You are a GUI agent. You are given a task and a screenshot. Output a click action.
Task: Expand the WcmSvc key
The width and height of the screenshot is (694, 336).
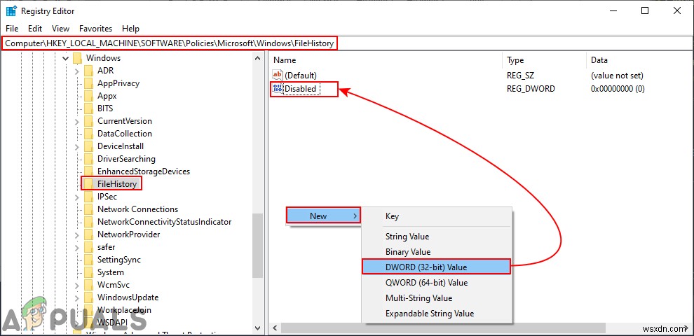click(x=77, y=285)
